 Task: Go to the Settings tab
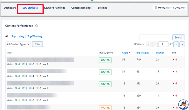103,8
